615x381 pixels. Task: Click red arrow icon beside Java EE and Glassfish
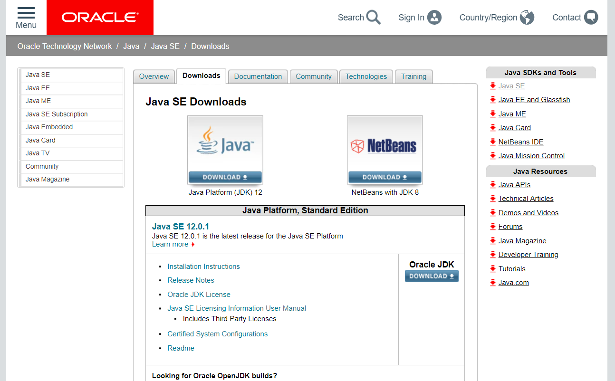(x=493, y=100)
